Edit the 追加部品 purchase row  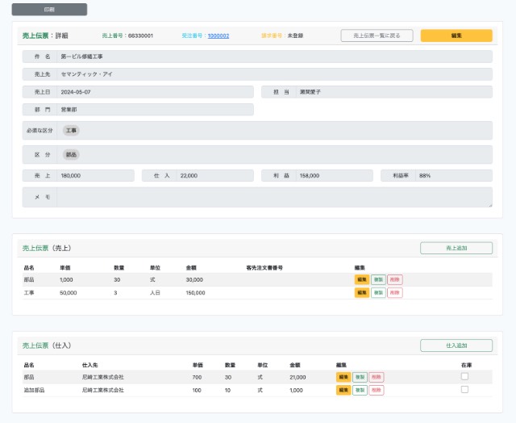tap(343, 390)
